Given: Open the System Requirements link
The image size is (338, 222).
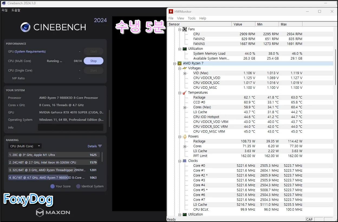Looking at the screenshot, I should pos(30,51).
